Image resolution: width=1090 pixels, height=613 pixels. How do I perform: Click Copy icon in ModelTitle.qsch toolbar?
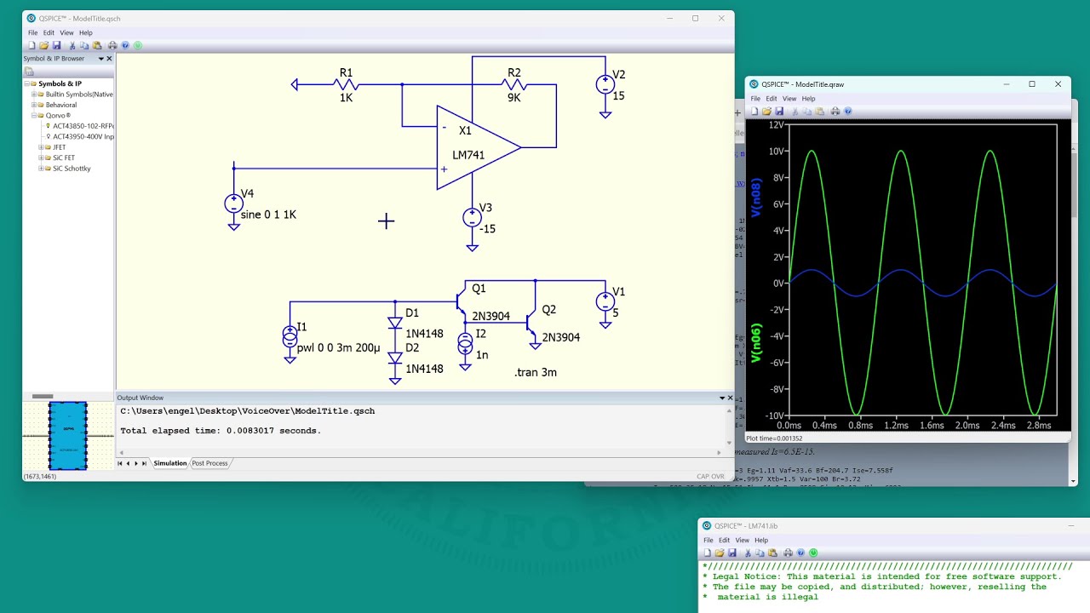84,45
